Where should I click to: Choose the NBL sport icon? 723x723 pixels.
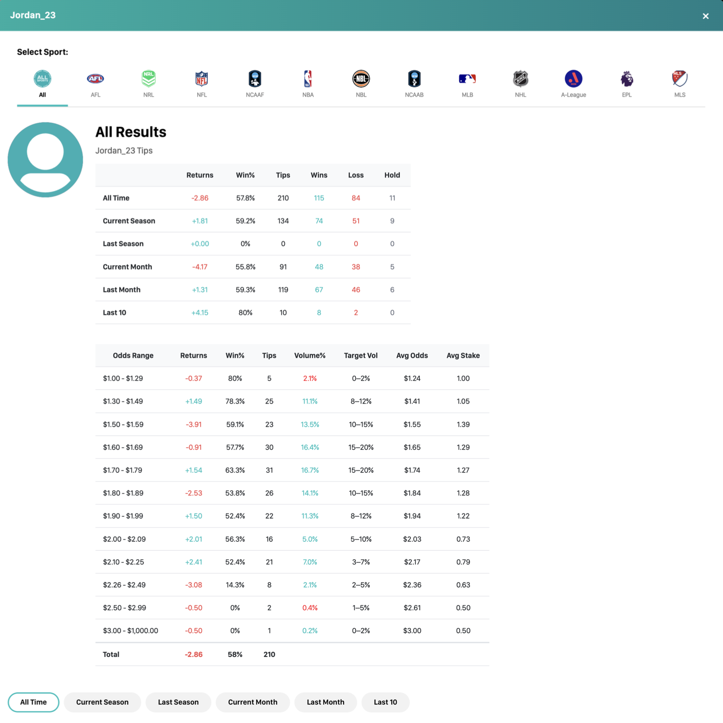click(x=361, y=79)
